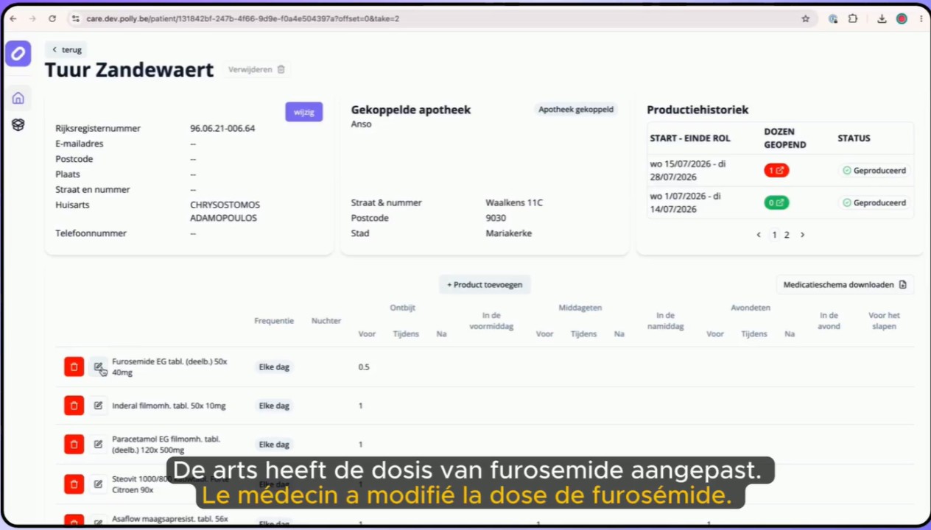Screen dimensions: 931x530
Task: Open the home icon in the sidebar
Action: pos(18,98)
